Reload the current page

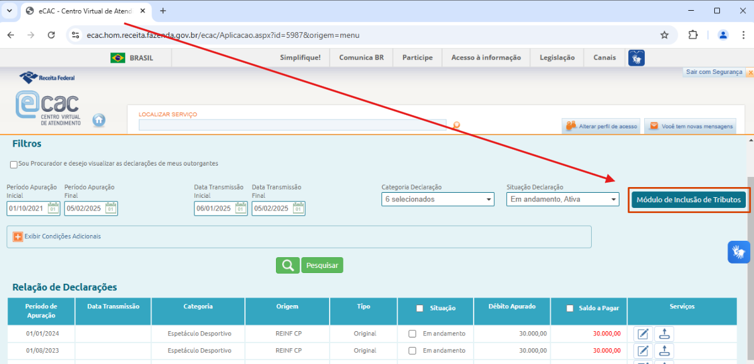click(51, 35)
